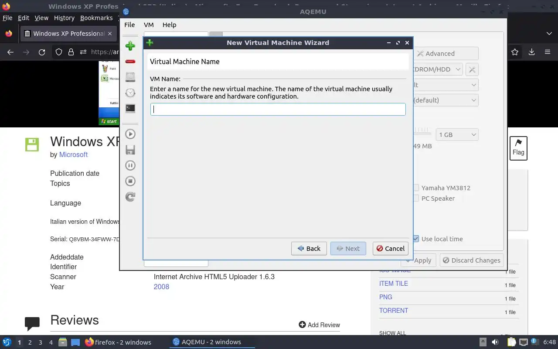Click the padlock site security icon

pos(71,52)
